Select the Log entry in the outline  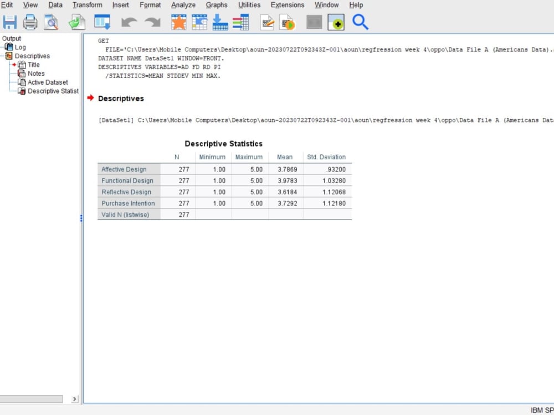coord(19,47)
